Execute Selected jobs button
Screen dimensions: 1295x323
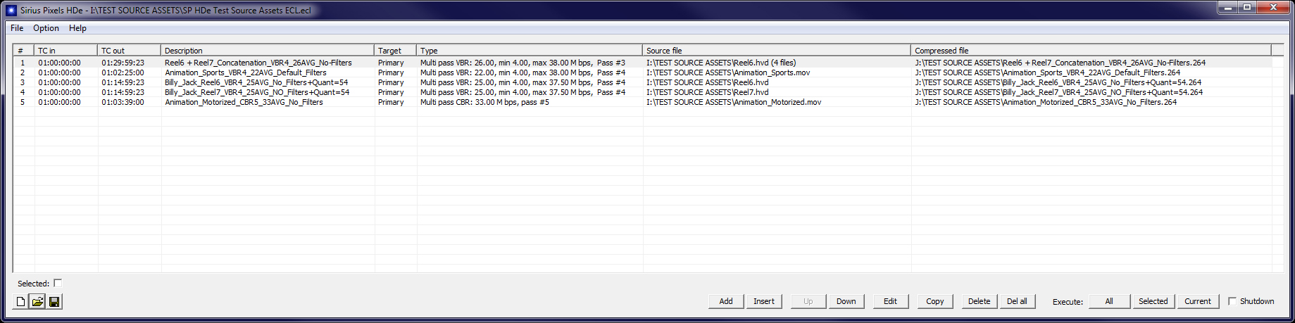[x=1153, y=301]
